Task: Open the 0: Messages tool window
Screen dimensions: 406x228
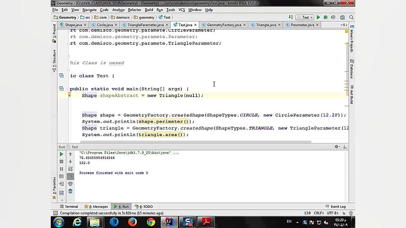Action: tap(96, 206)
